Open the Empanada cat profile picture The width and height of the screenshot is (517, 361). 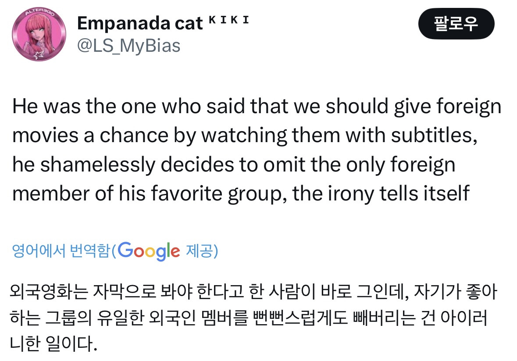click(x=39, y=34)
